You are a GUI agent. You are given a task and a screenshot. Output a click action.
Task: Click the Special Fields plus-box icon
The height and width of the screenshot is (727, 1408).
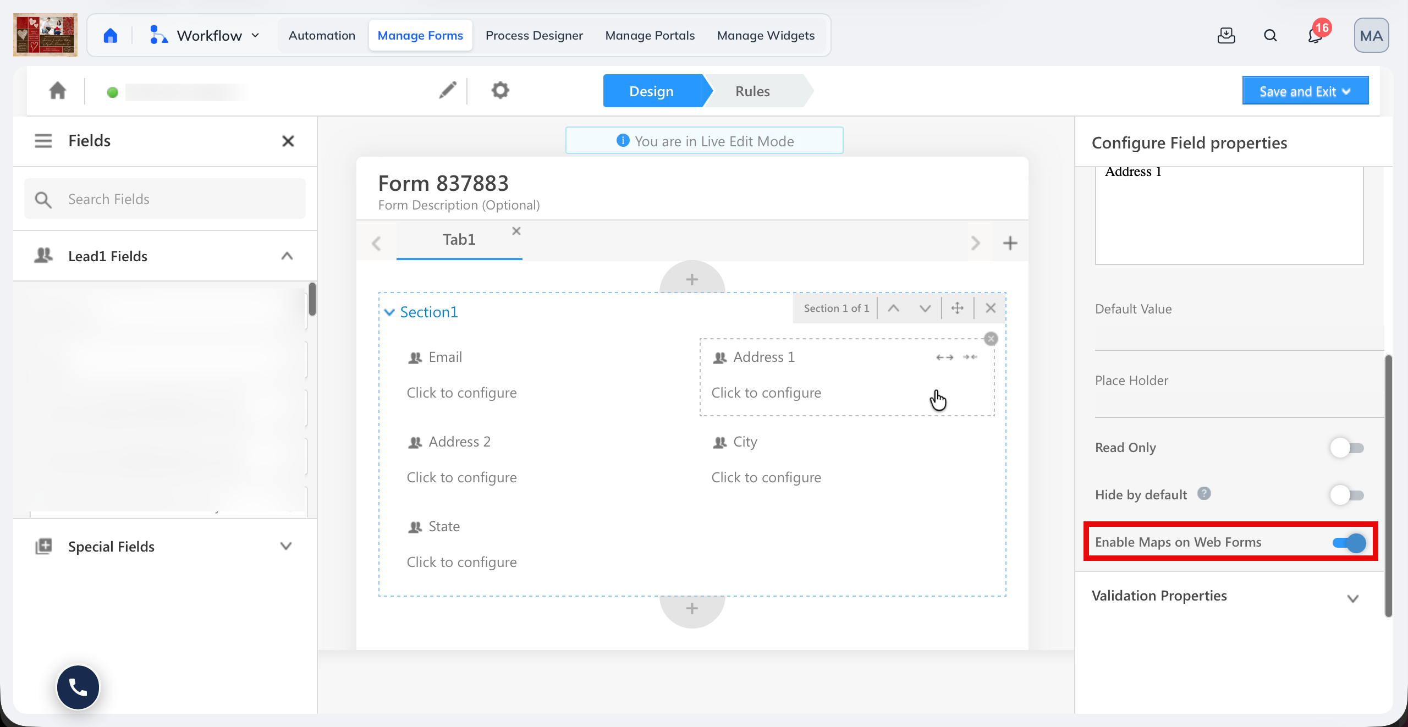tap(43, 546)
